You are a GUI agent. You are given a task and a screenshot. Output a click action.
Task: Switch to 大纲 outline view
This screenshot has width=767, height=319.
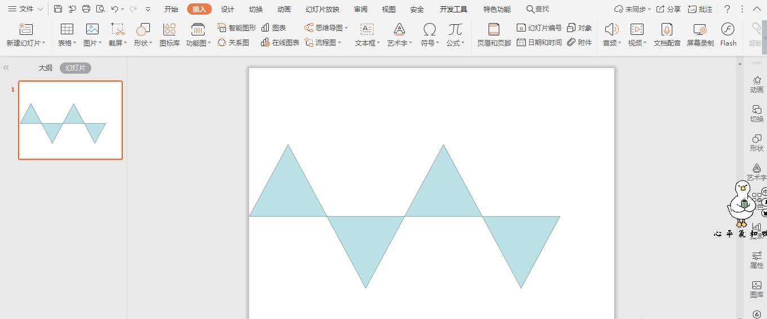[x=46, y=68]
